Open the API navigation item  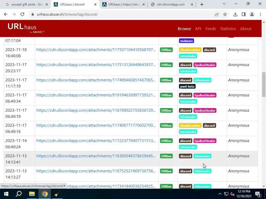(x=198, y=29)
